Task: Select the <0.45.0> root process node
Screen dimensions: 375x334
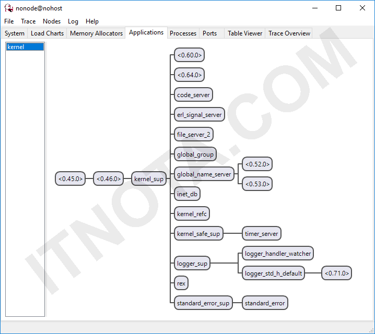Action: tap(71, 179)
